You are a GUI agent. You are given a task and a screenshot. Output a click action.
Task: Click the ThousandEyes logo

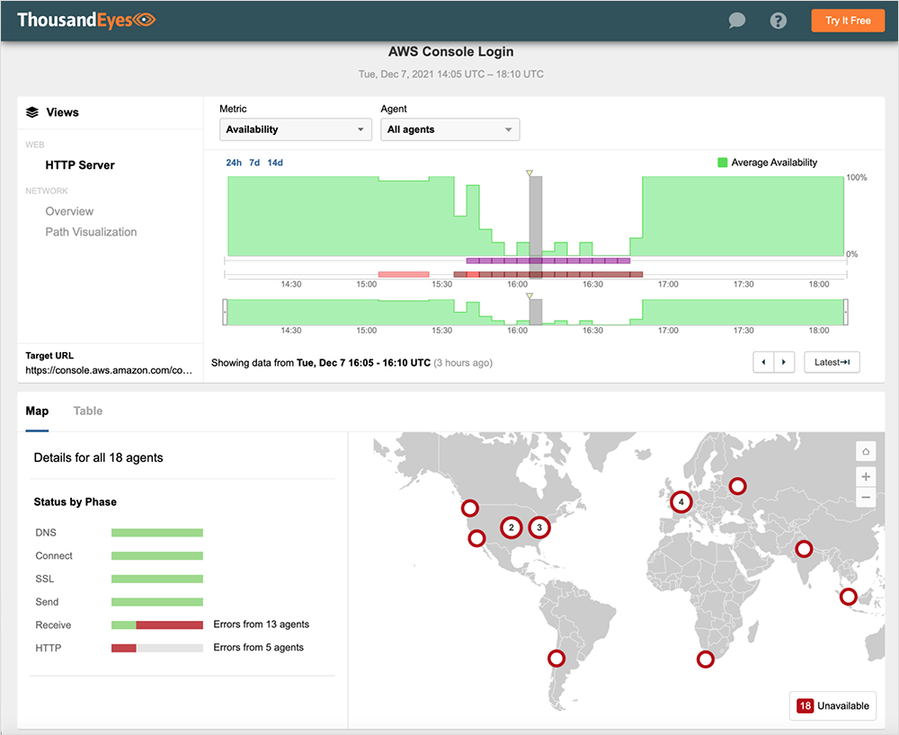pos(86,20)
